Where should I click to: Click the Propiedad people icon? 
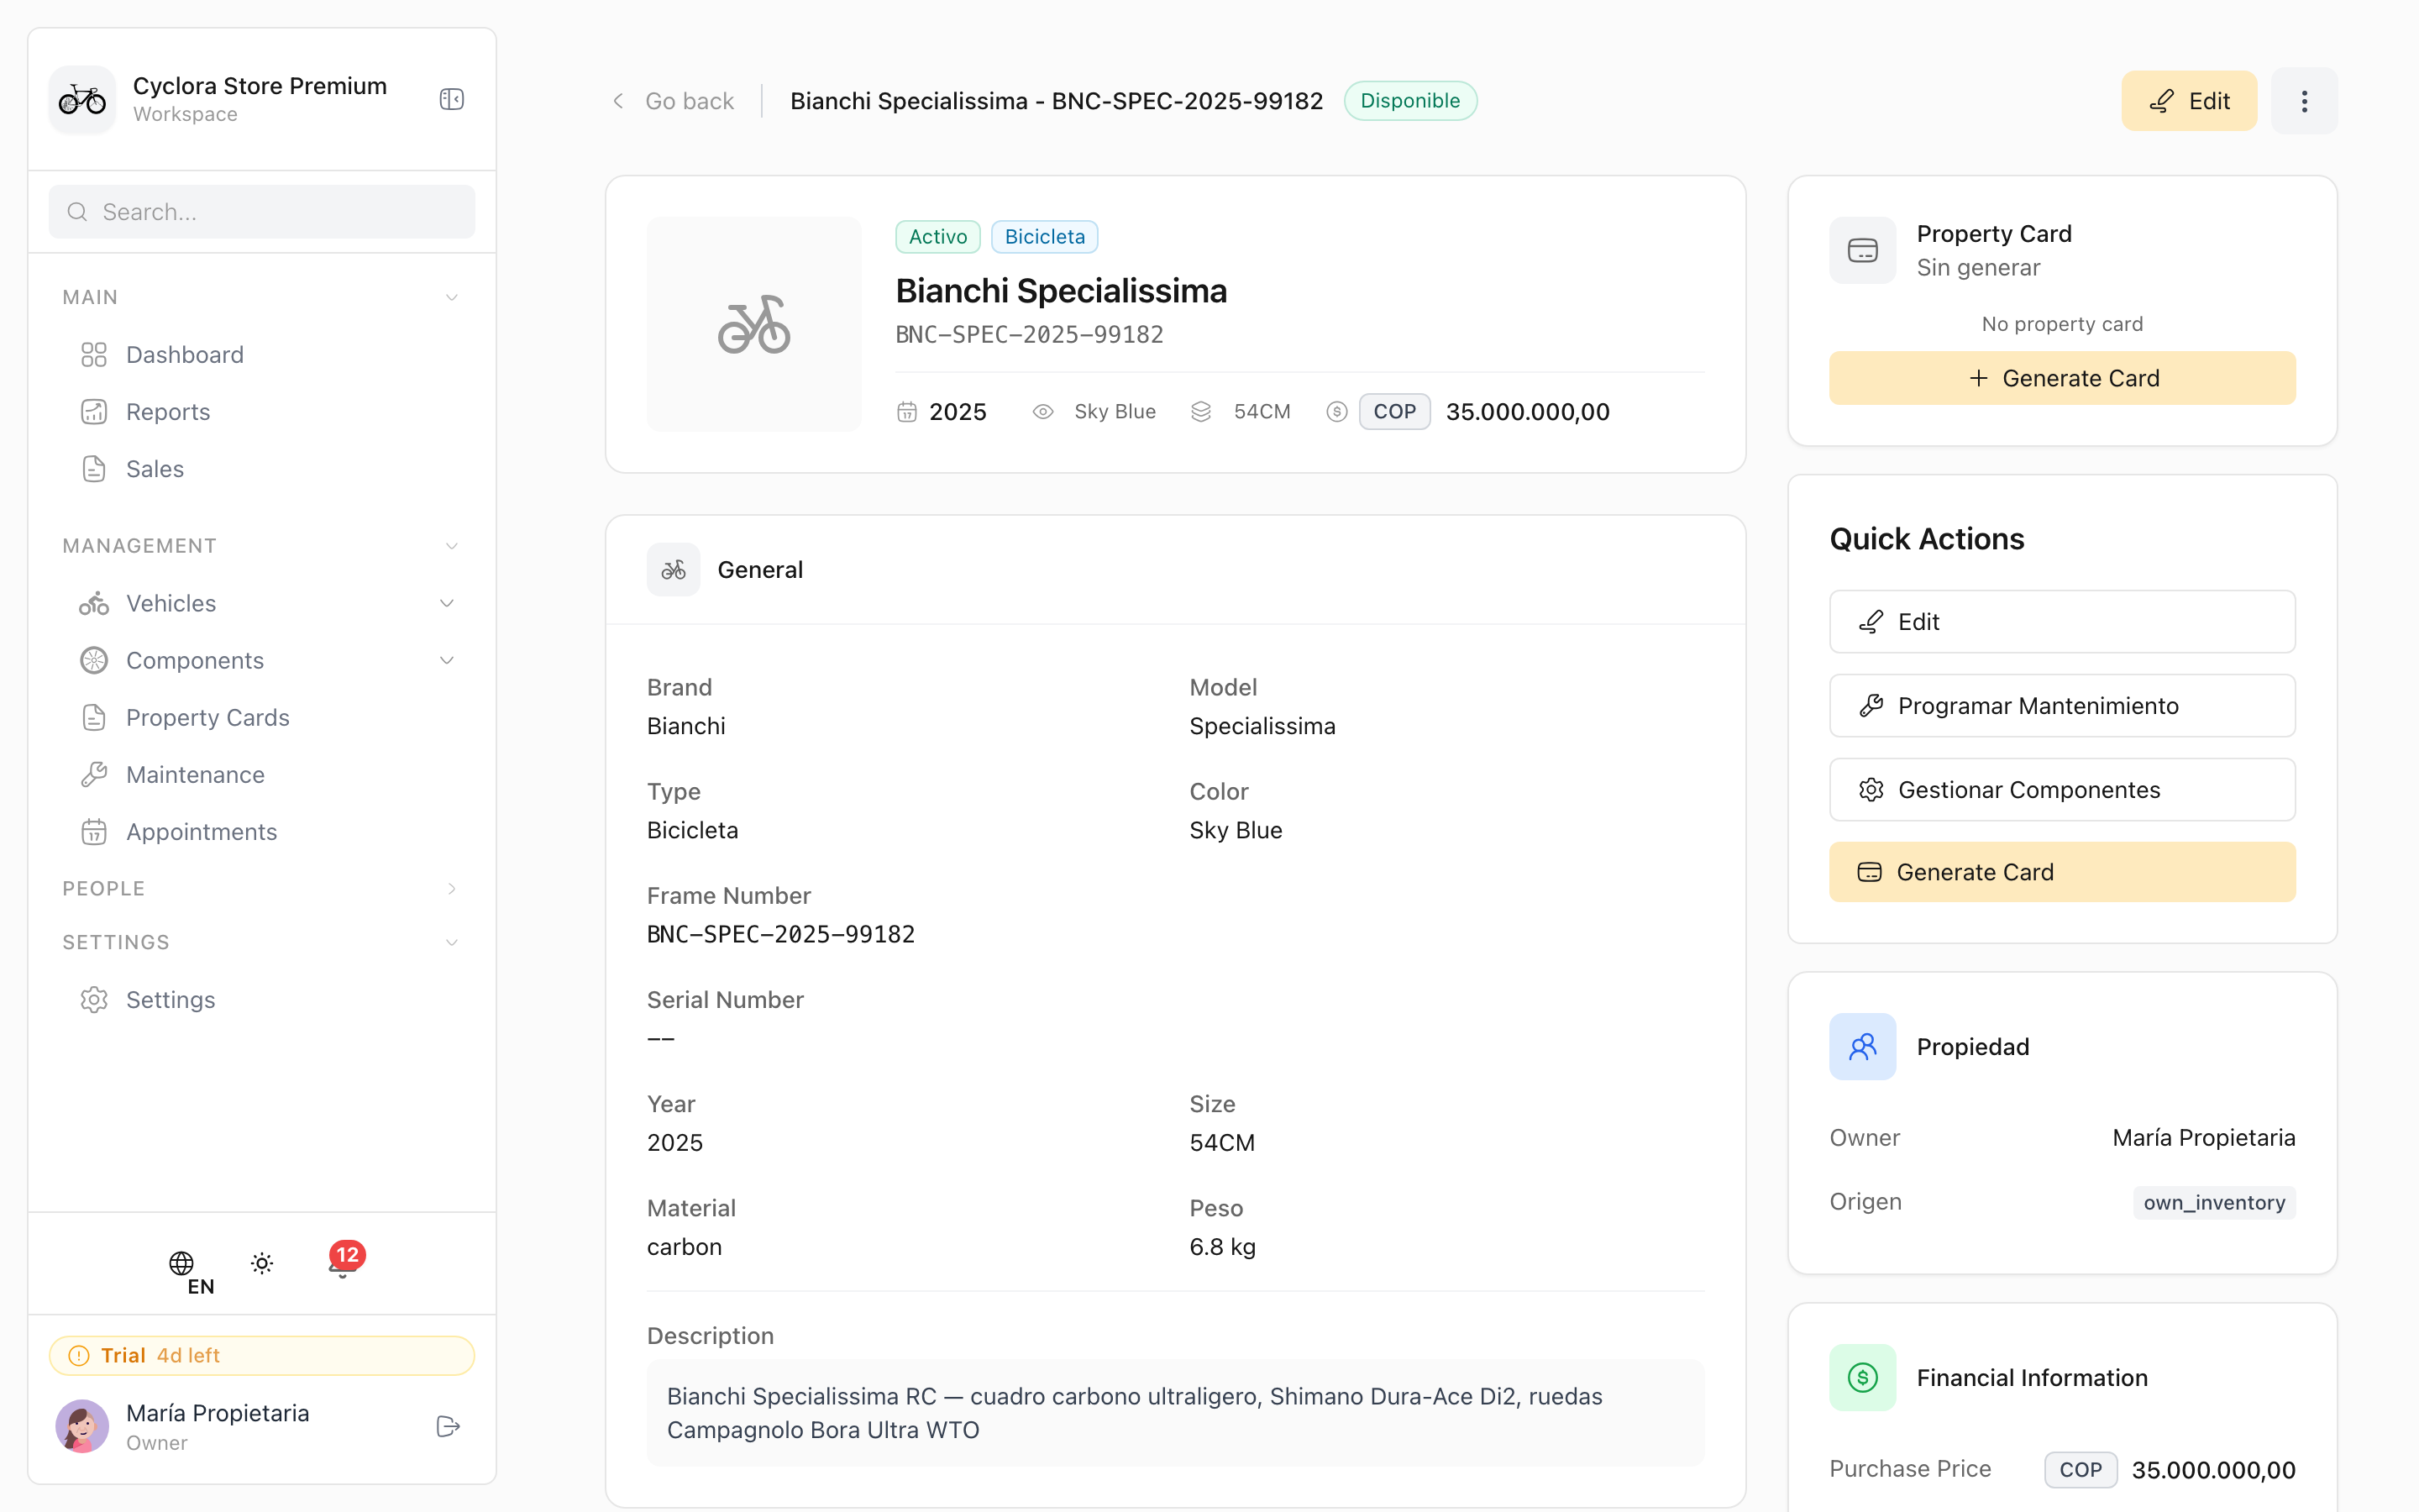point(1862,1047)
